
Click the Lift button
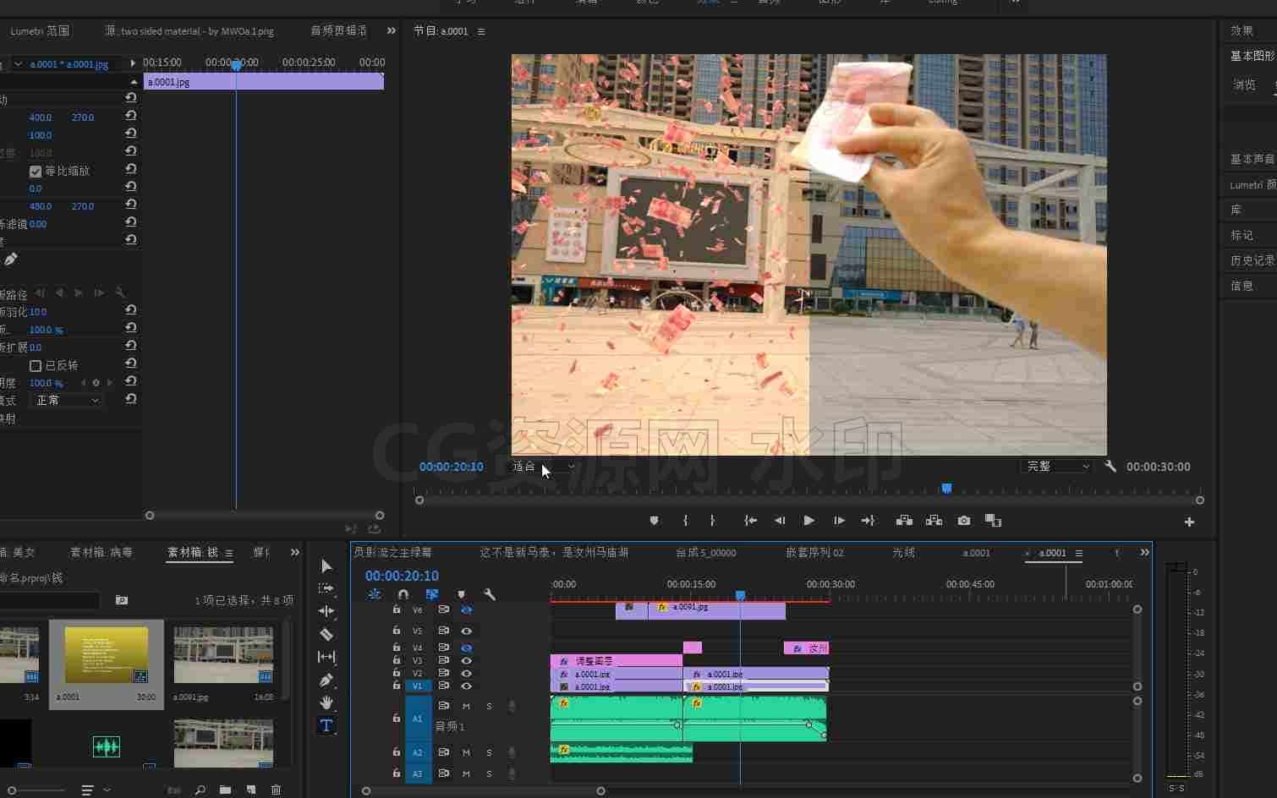(904, 521)
